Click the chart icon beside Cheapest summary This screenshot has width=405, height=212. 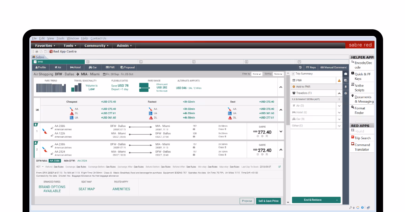(x=37, y=109)
